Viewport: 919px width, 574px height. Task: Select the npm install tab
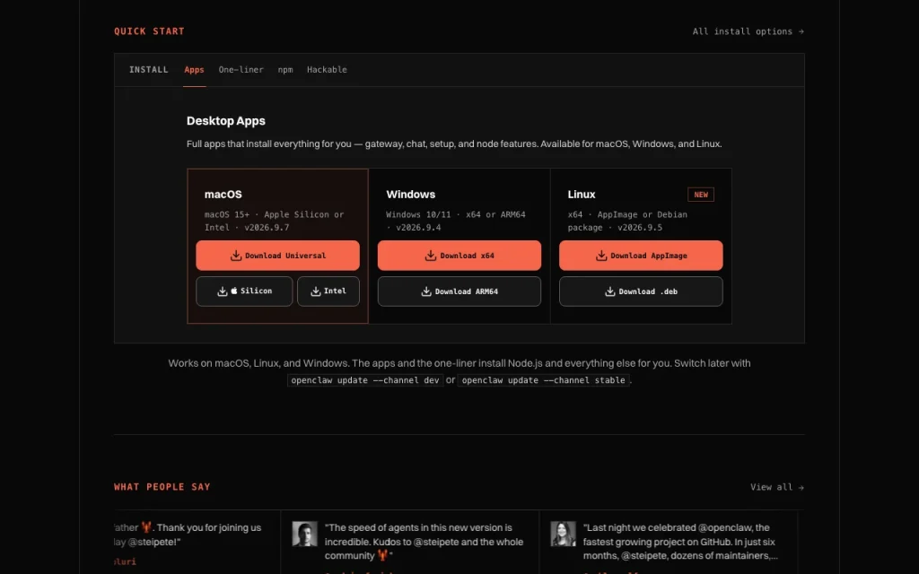point(285,70)
